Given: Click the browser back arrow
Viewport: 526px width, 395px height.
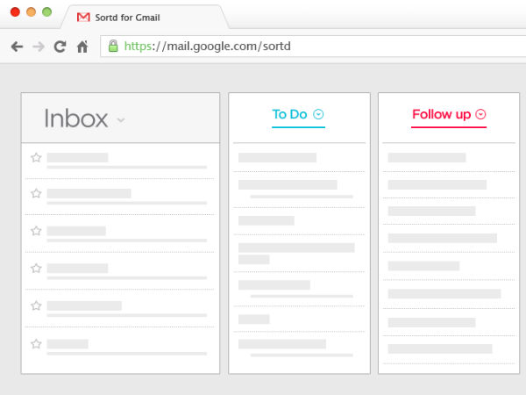Looking at the screenshot, I should click(x=17, y=47).
